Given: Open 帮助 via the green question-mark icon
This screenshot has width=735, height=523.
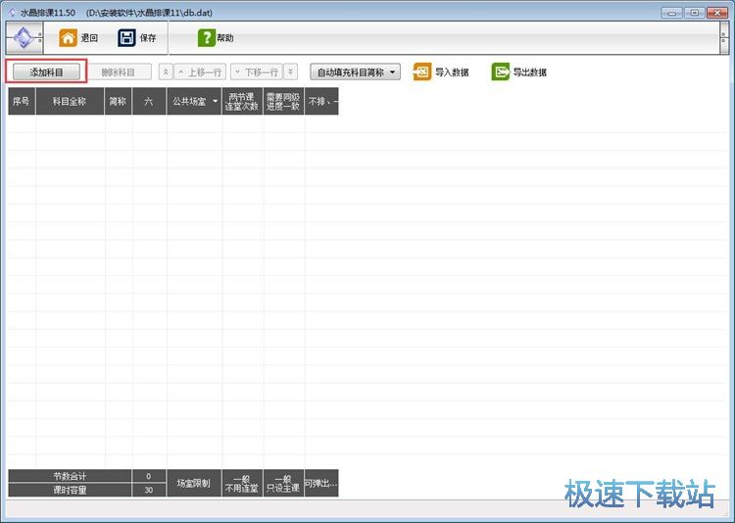Looking at the screenshot, I should (x=206, y=38).
